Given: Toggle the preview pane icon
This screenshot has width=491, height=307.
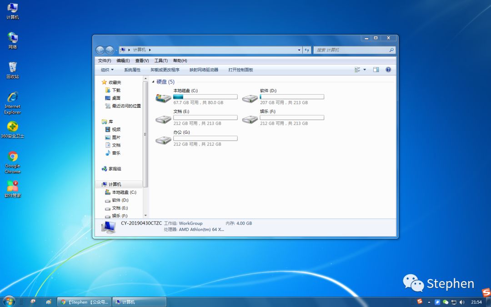Looking at the screenshot, I should click(376, 70).
